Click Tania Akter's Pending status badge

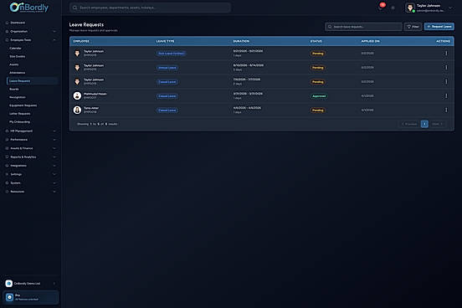pos(318,110)
